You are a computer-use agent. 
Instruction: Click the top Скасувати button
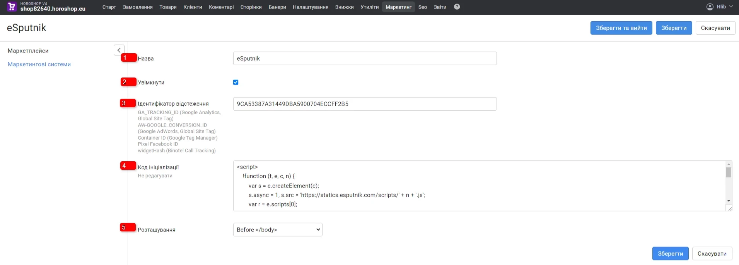(x=715, y=28)
